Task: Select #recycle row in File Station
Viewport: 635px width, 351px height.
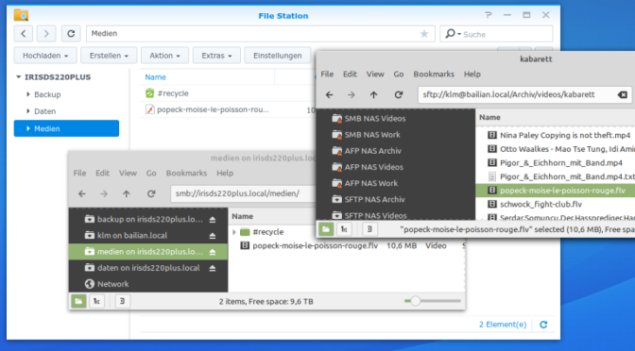Action: 227,93
